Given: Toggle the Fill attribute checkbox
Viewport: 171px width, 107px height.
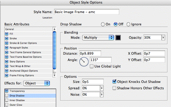Looking at the screenshot, I should point(7,34).
